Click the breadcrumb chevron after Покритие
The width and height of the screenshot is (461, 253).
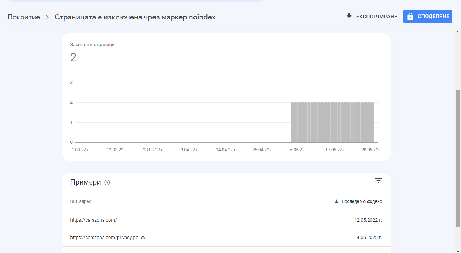tap(47, 17)
